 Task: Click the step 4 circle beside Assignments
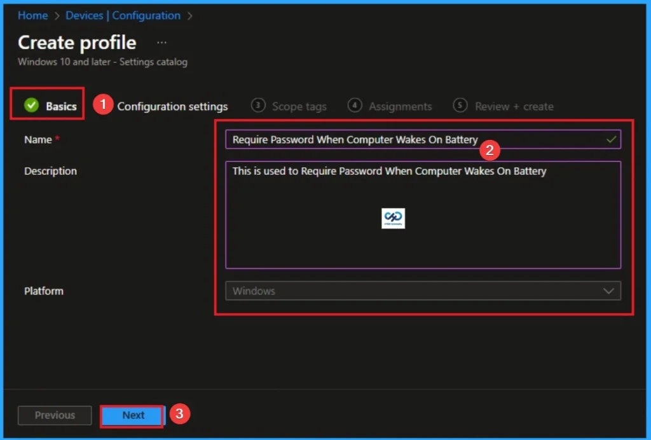[x=355, y=106]
